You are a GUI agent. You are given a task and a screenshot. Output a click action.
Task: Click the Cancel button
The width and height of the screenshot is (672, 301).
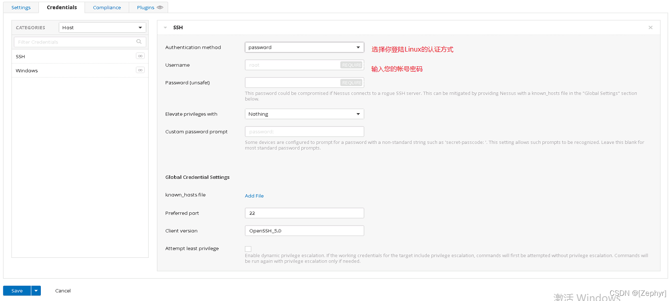point(63,291)
